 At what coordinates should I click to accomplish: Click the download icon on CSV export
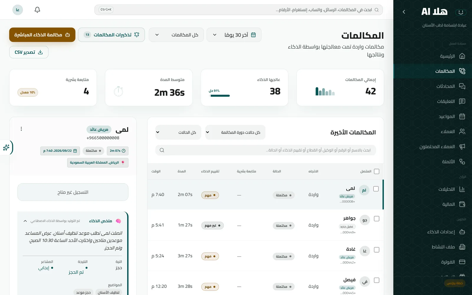40,52
